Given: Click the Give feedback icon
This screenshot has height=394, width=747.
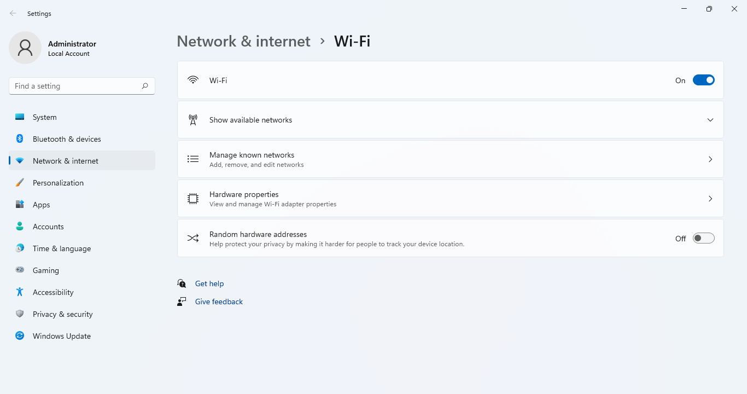Looking at the screenshot, I should point(181,301).
